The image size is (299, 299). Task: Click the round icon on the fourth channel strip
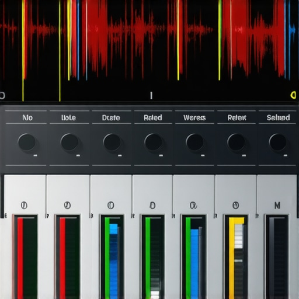152,206
